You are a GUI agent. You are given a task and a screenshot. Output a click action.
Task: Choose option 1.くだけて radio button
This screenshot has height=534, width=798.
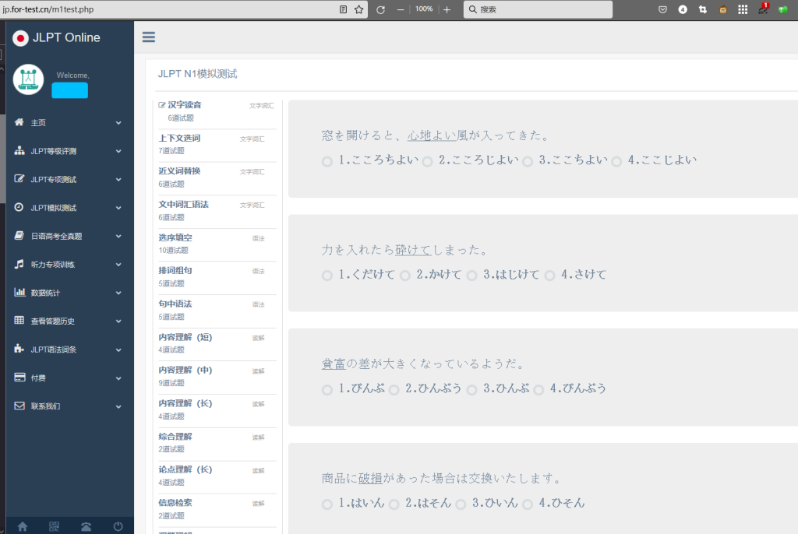[327, 276]
